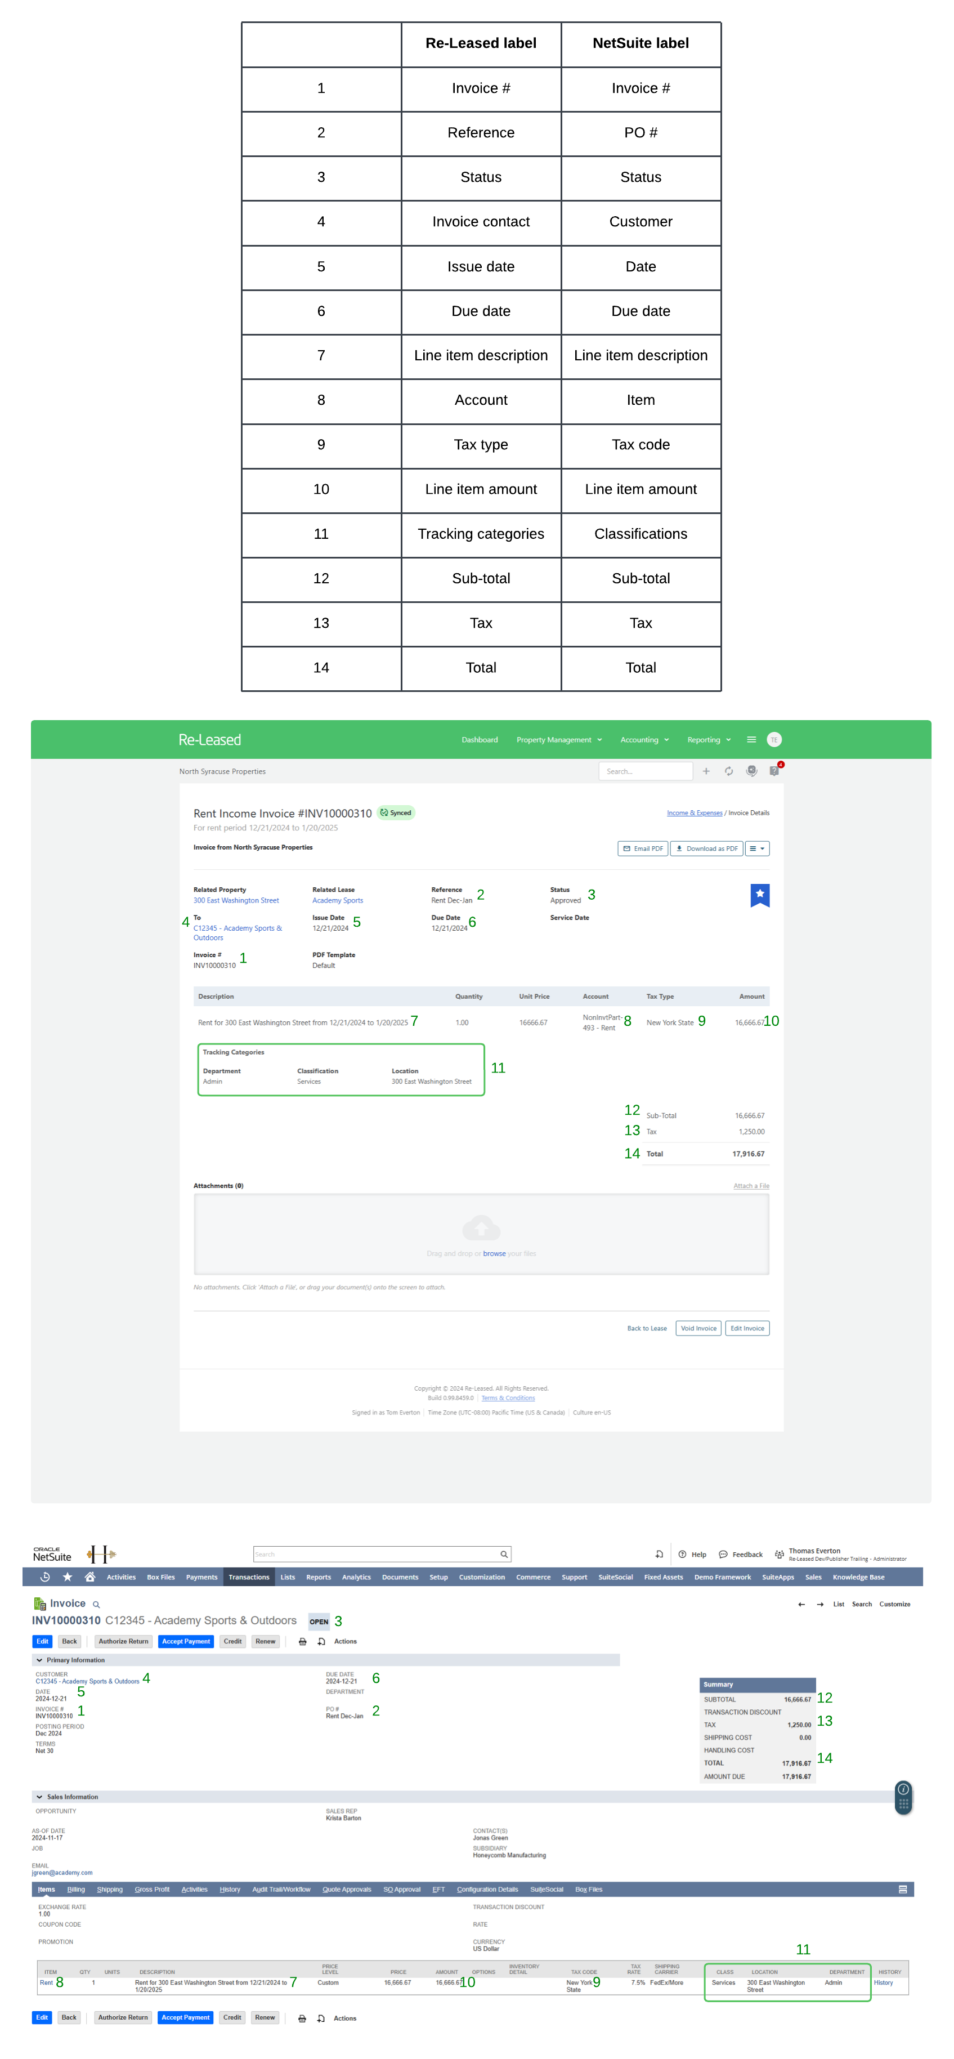The image size is (954, 2059).
Task: Click the Email PDF button
Action: coord(643,849)
